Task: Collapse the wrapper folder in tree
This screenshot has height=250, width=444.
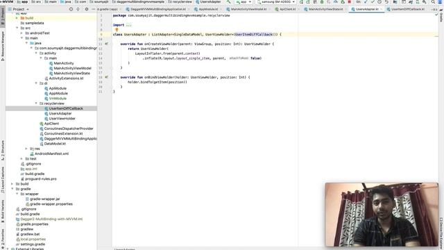Action: (17, 194)
